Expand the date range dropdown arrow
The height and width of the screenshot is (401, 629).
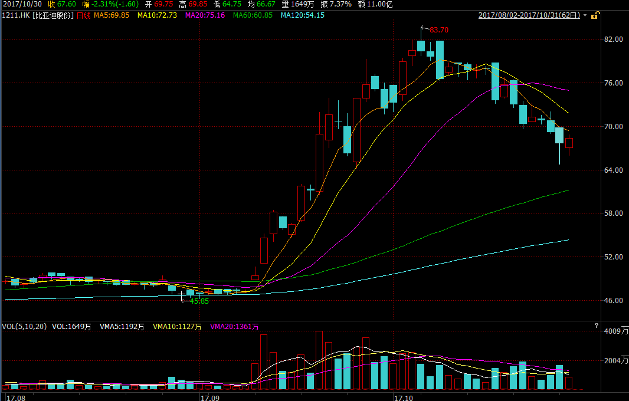pyautogui.click(x=585, y=16)
